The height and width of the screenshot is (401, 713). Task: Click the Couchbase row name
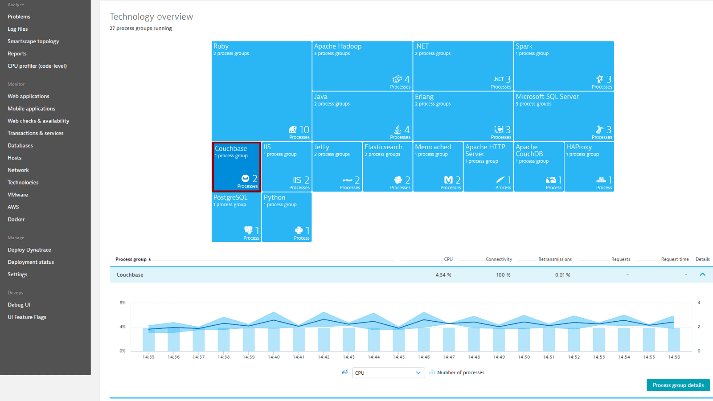coord(130,275)
